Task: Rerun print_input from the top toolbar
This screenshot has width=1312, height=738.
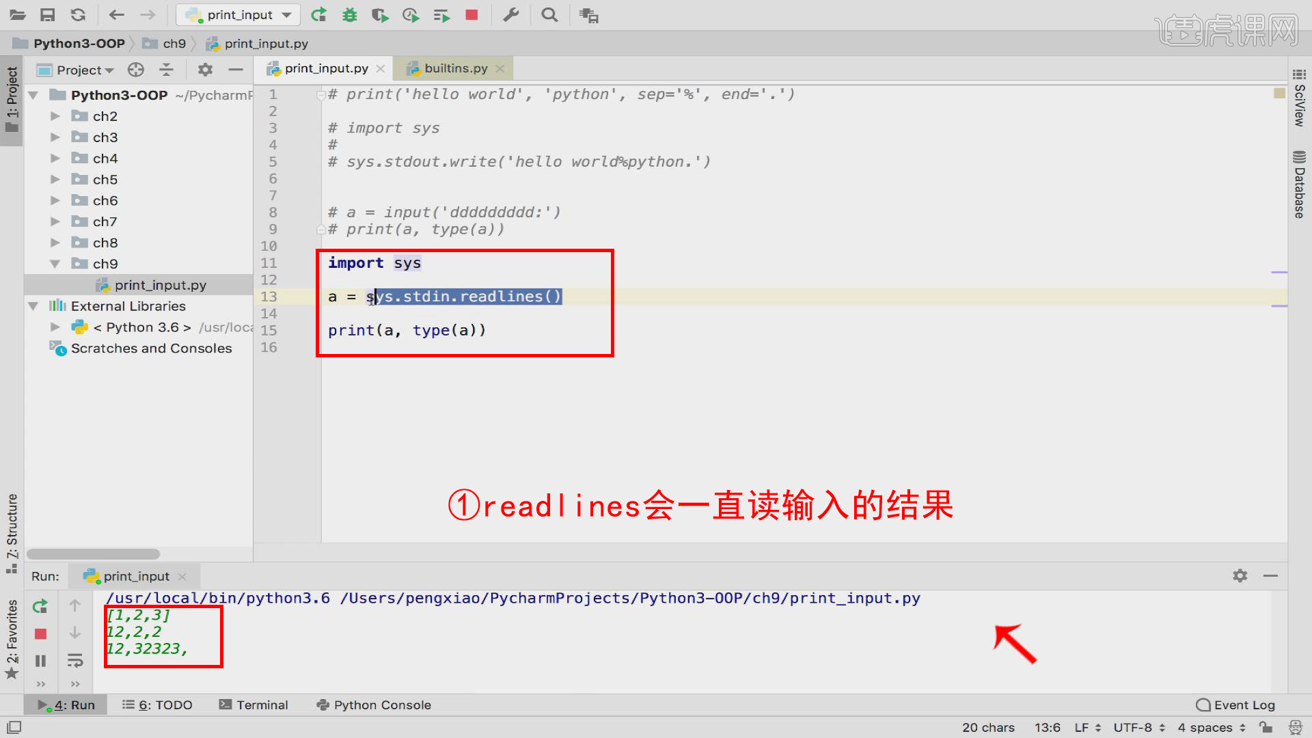Action: (x=318, y=14)
